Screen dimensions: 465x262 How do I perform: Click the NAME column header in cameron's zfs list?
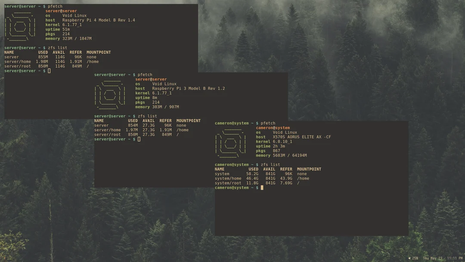pyautogui.click(x=219, y=169)
